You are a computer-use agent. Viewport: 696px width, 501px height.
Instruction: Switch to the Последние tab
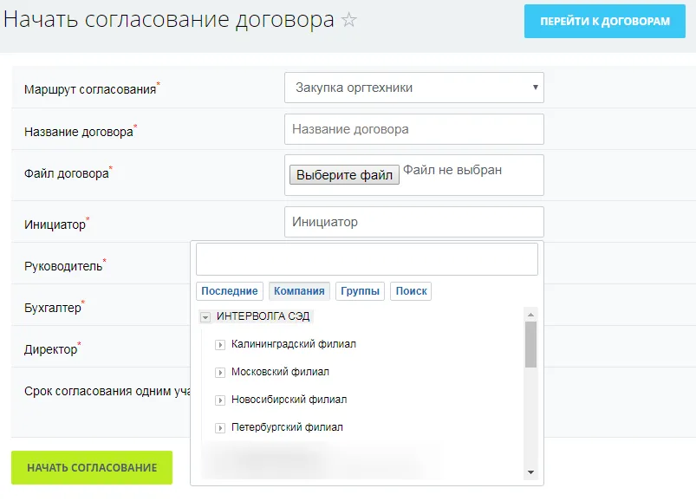[229, 290]
